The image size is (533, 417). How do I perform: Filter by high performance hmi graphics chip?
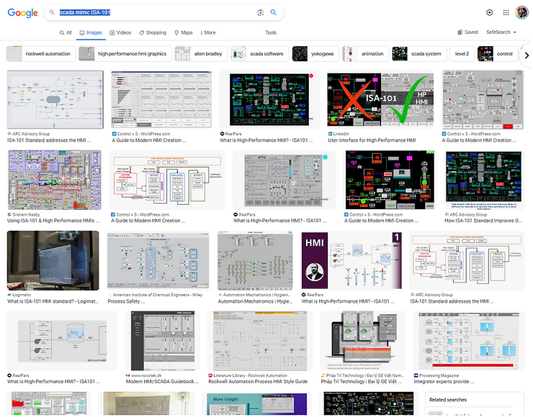click(x=125, y=54)
